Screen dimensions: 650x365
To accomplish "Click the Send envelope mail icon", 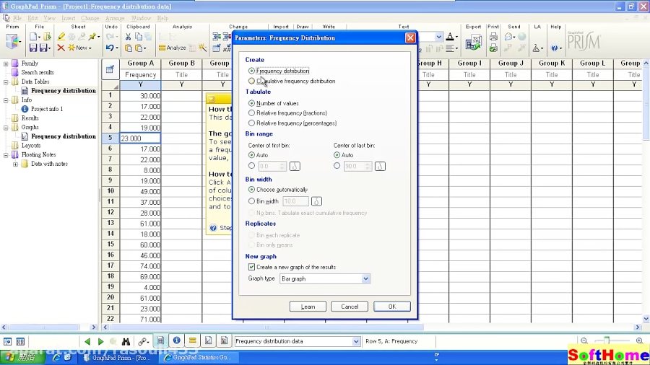I will pos(508,37).
